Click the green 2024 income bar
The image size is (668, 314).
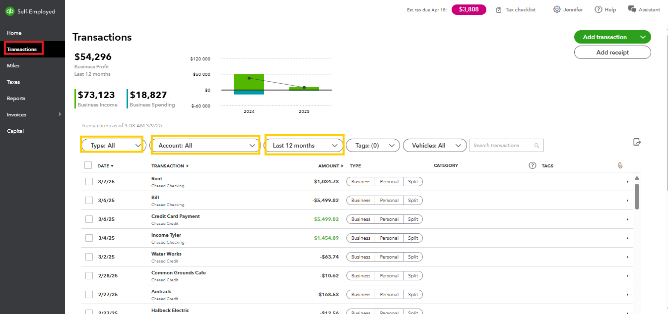coord(249,82)
